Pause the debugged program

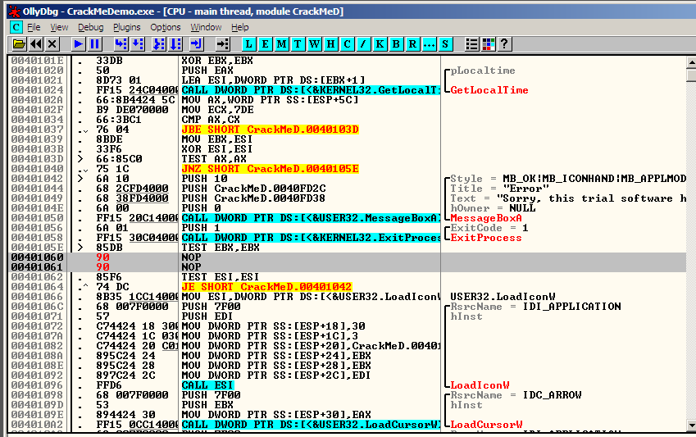(x=95, y=43)
